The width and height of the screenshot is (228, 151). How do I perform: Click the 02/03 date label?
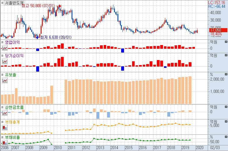click(x=215, y=148)
